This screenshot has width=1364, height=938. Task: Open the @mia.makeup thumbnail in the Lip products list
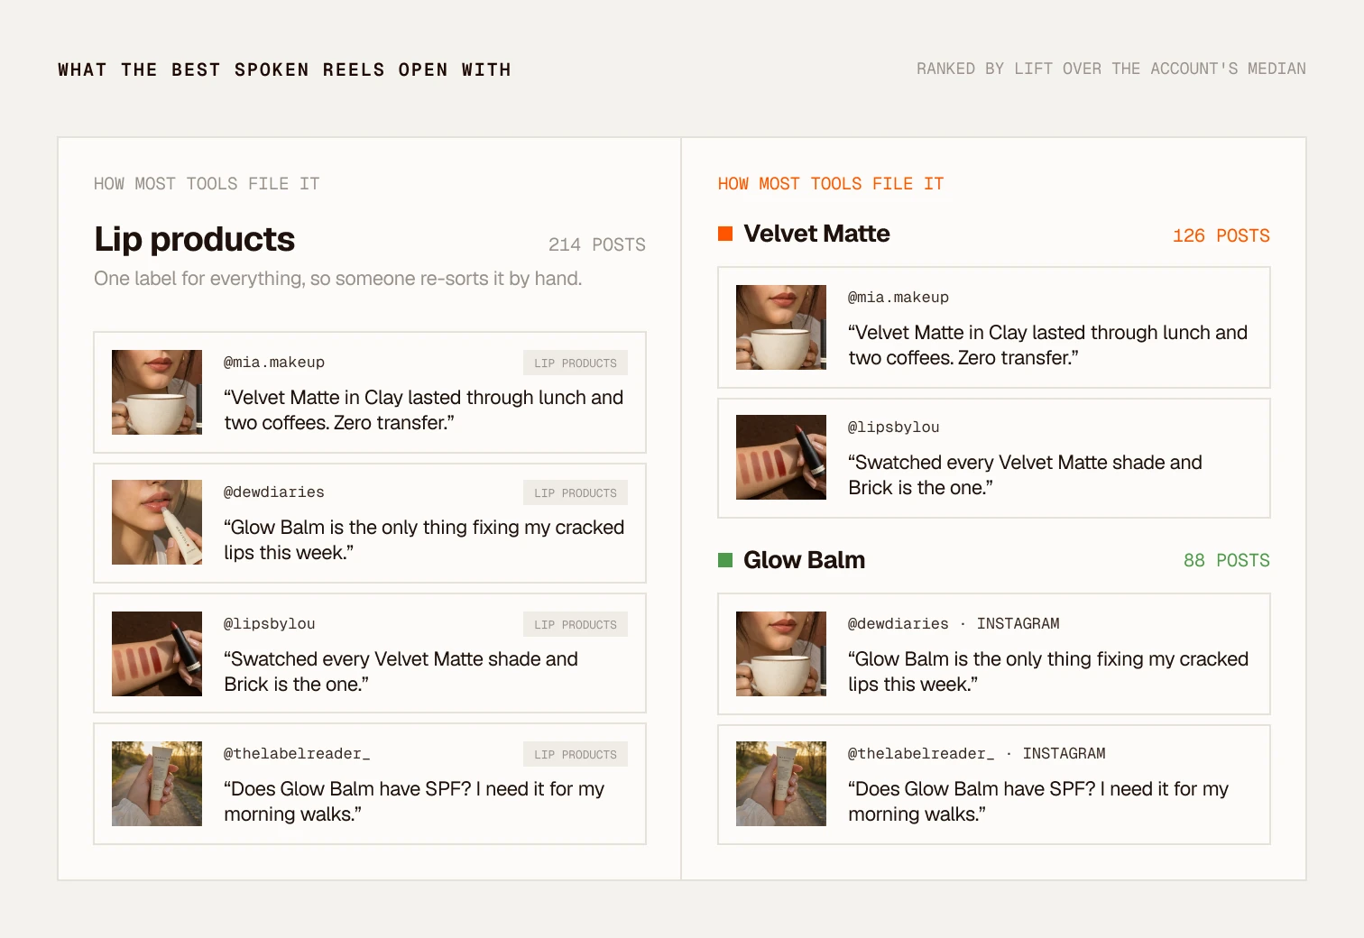coord(157,392)
